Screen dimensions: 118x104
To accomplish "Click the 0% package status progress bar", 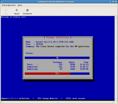I will 57,58.
